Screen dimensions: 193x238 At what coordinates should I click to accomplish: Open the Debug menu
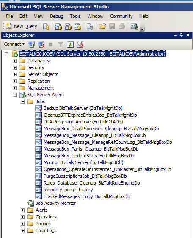pyautogui.click(x=57, y=16)
